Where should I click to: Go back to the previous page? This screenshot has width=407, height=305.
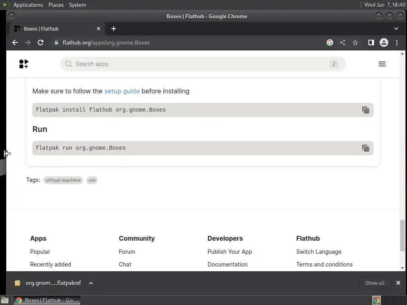[15, 42]
